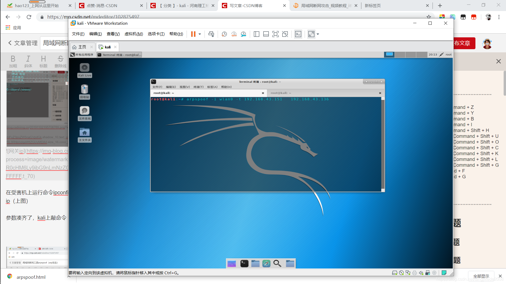Click the magnifier search dock icon
The image size is (506, 284).
point(277,263)
